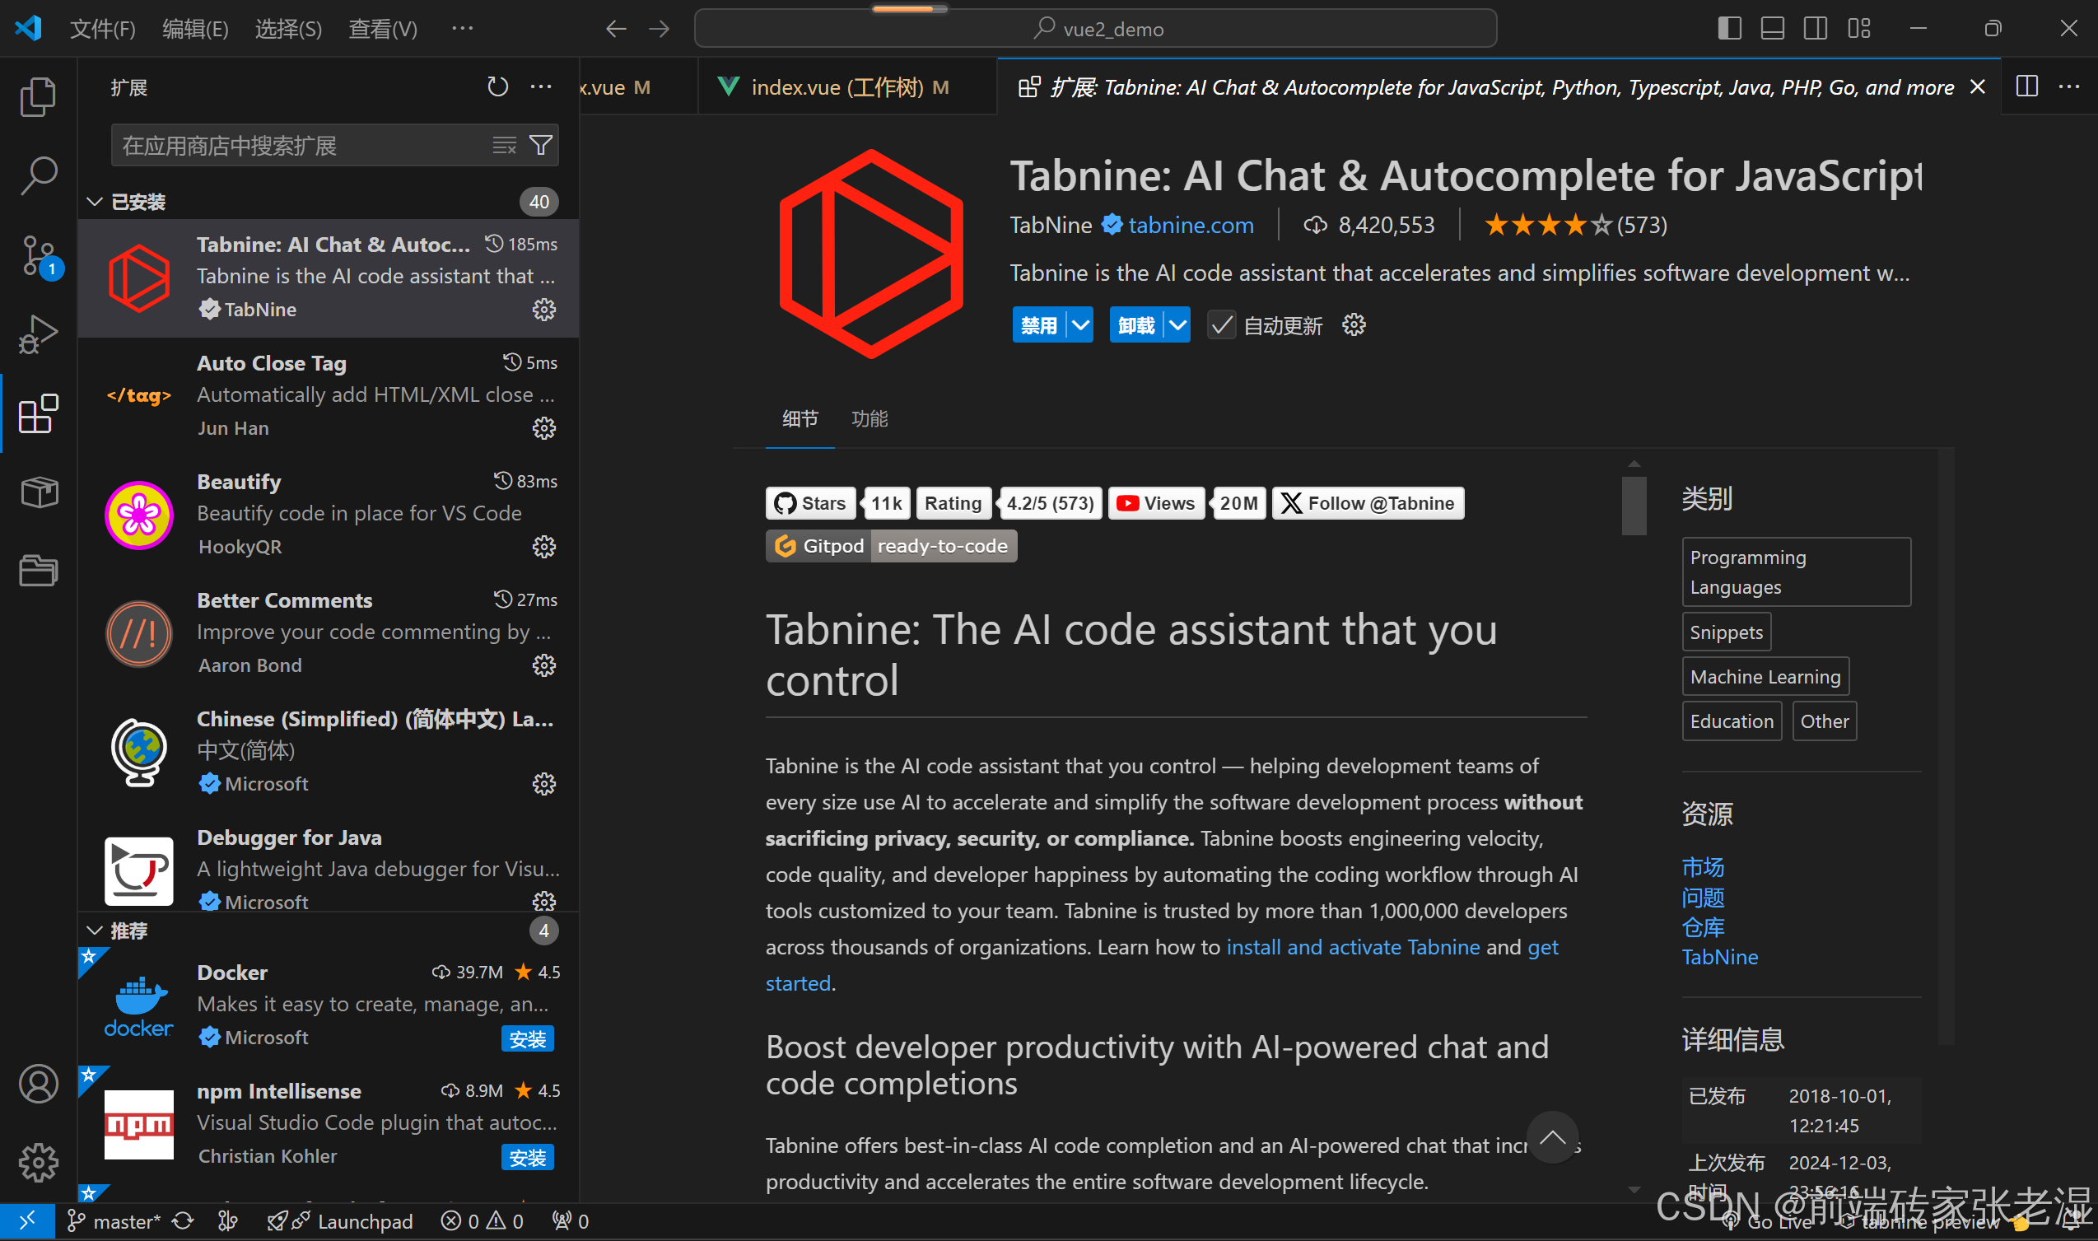This screenshot has height=1241, width=2098.
Task: Click the scroll-to-top arrow button
Action: 1552,1137
